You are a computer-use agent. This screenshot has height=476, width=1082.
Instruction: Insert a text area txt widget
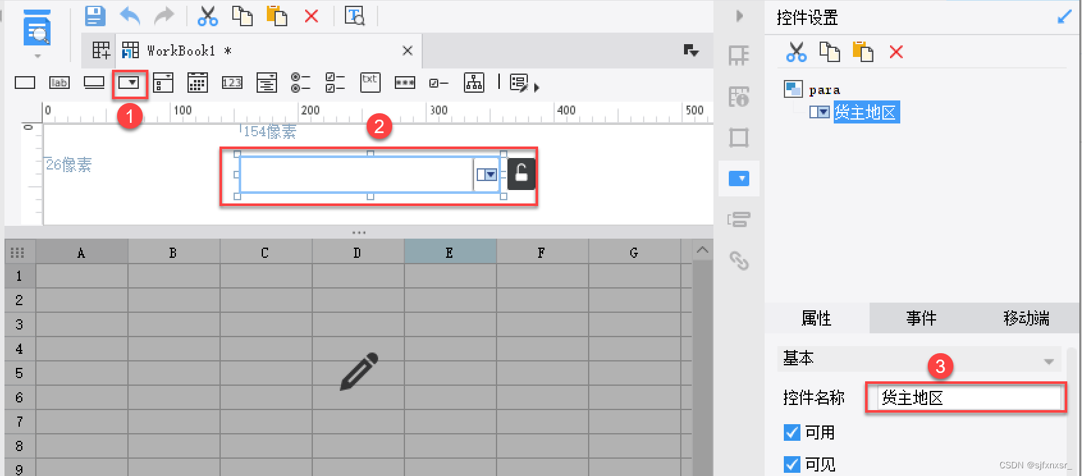370,83
